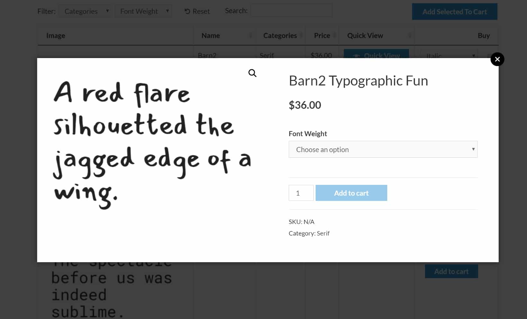Sort the table by the Price column header
This screenshot has width=527, height=319.
(x=322, y=36)
